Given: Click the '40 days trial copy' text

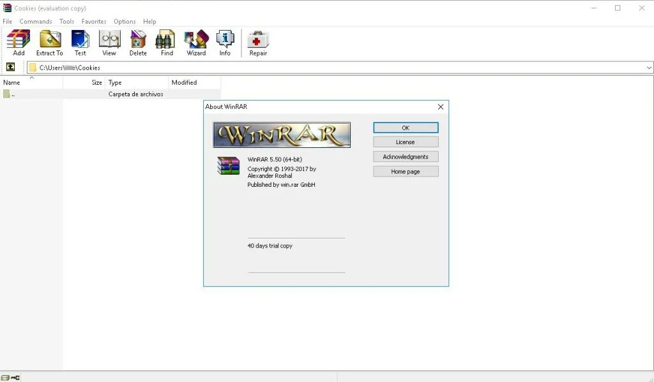Looking at the screenshot, I should tap(270, 246).
